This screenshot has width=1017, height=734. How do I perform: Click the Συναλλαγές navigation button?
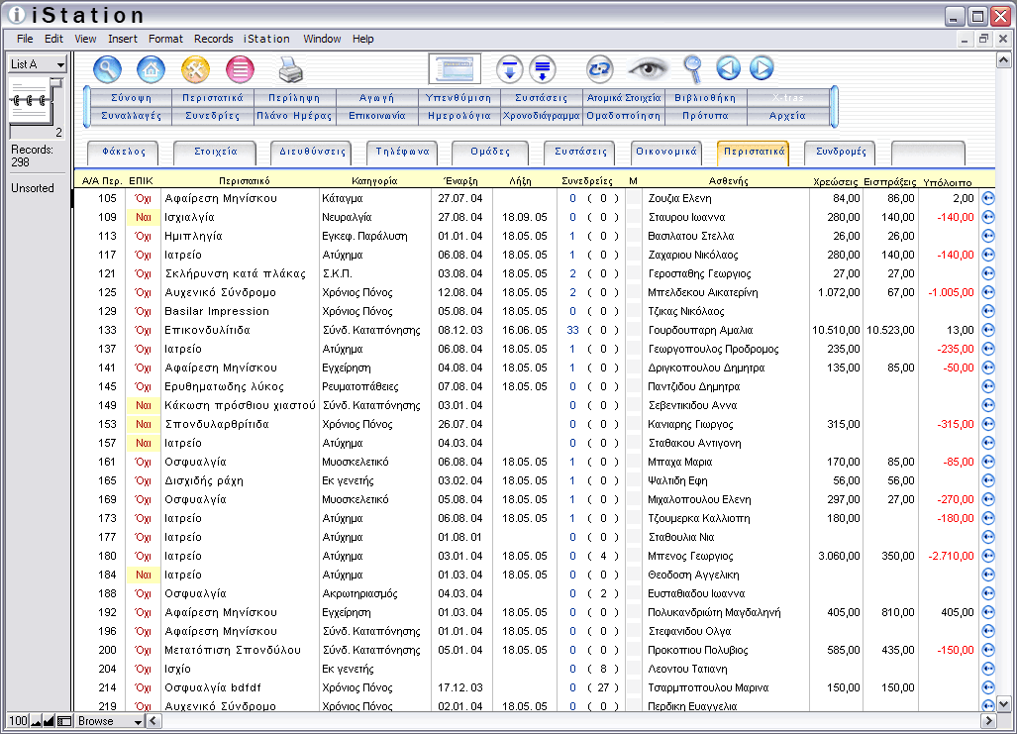click(131, 116)
